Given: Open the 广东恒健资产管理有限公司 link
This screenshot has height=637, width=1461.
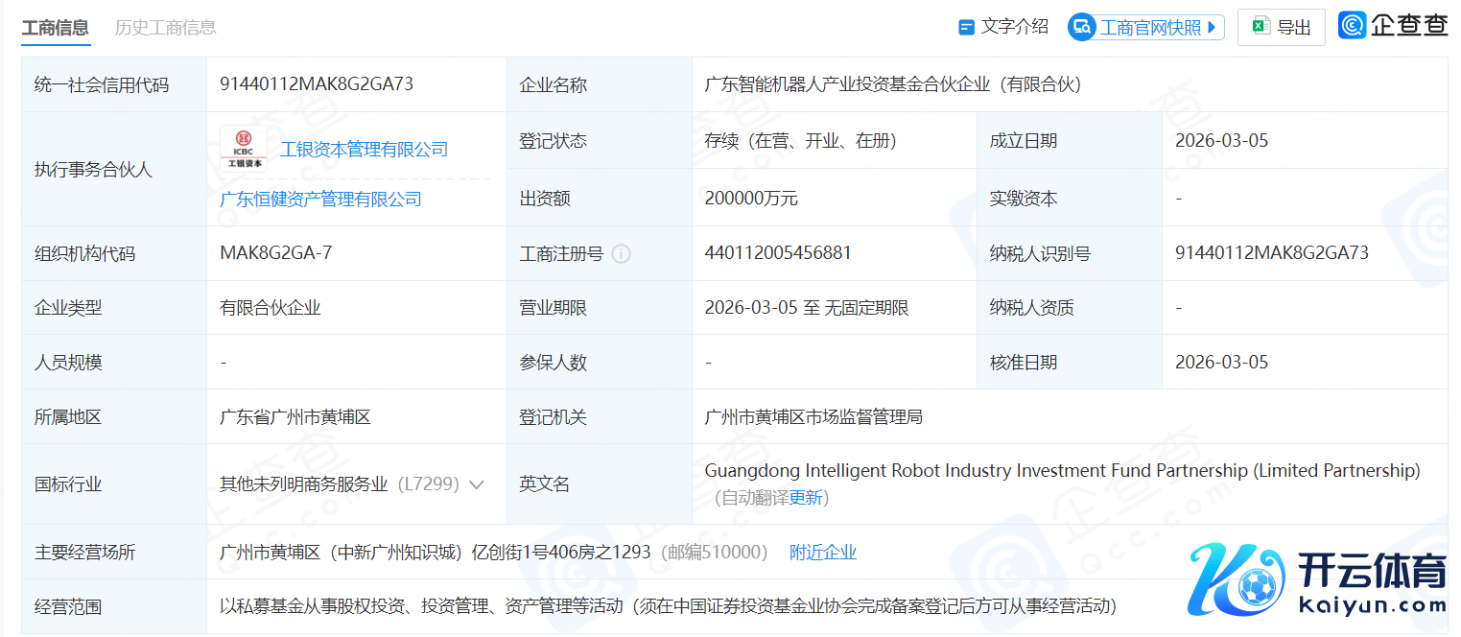Looking at the screenshot, I should [x=320, y=199].
